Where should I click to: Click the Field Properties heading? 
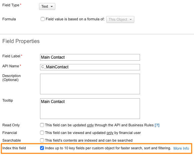(x=21, y=41)
